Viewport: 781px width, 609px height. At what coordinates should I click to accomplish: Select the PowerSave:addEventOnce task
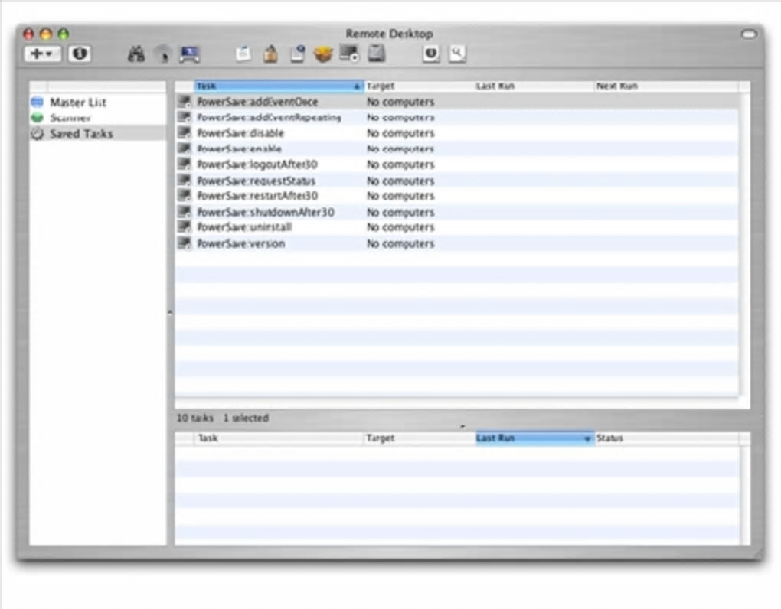click(x=457, y=102)
